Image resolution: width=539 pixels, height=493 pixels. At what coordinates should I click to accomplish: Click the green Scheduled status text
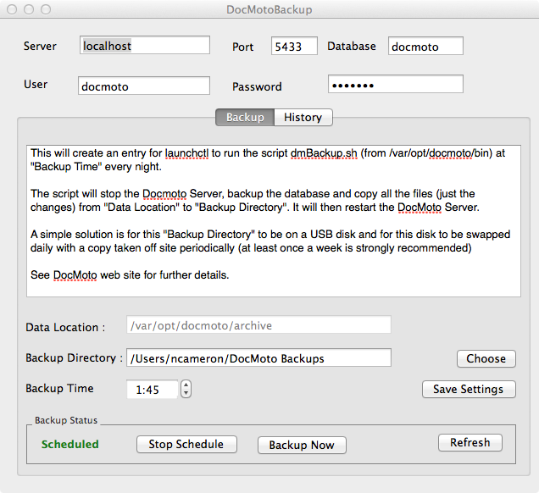70,444
